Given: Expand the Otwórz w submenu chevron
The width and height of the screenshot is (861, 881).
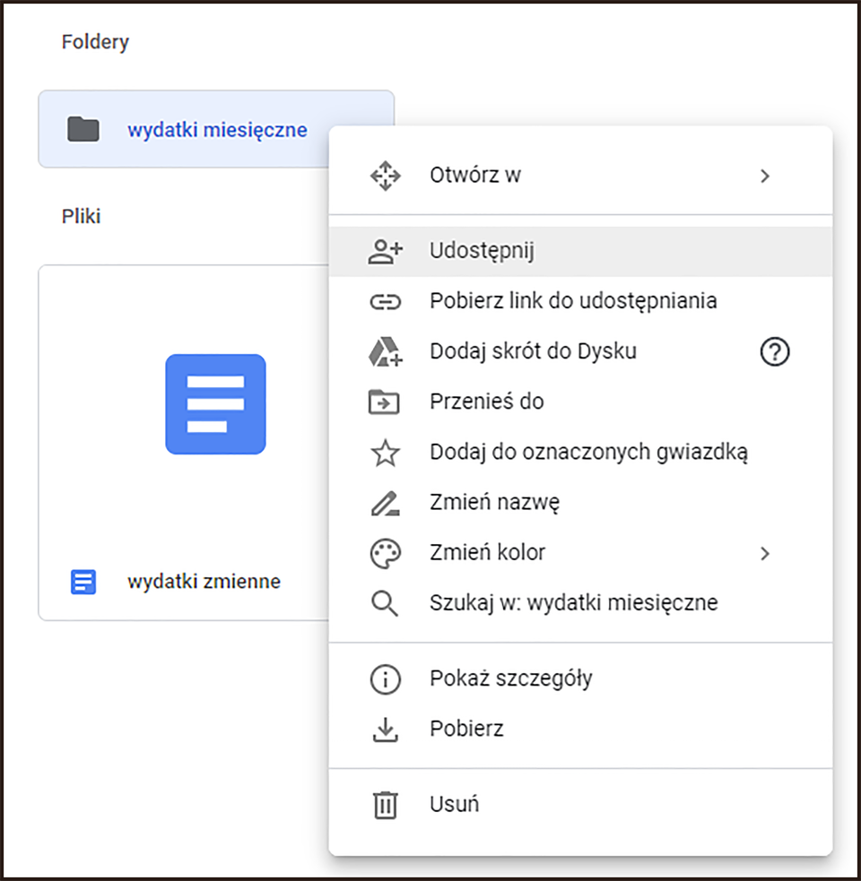Looking at the screenshot, I should [765, 176].
